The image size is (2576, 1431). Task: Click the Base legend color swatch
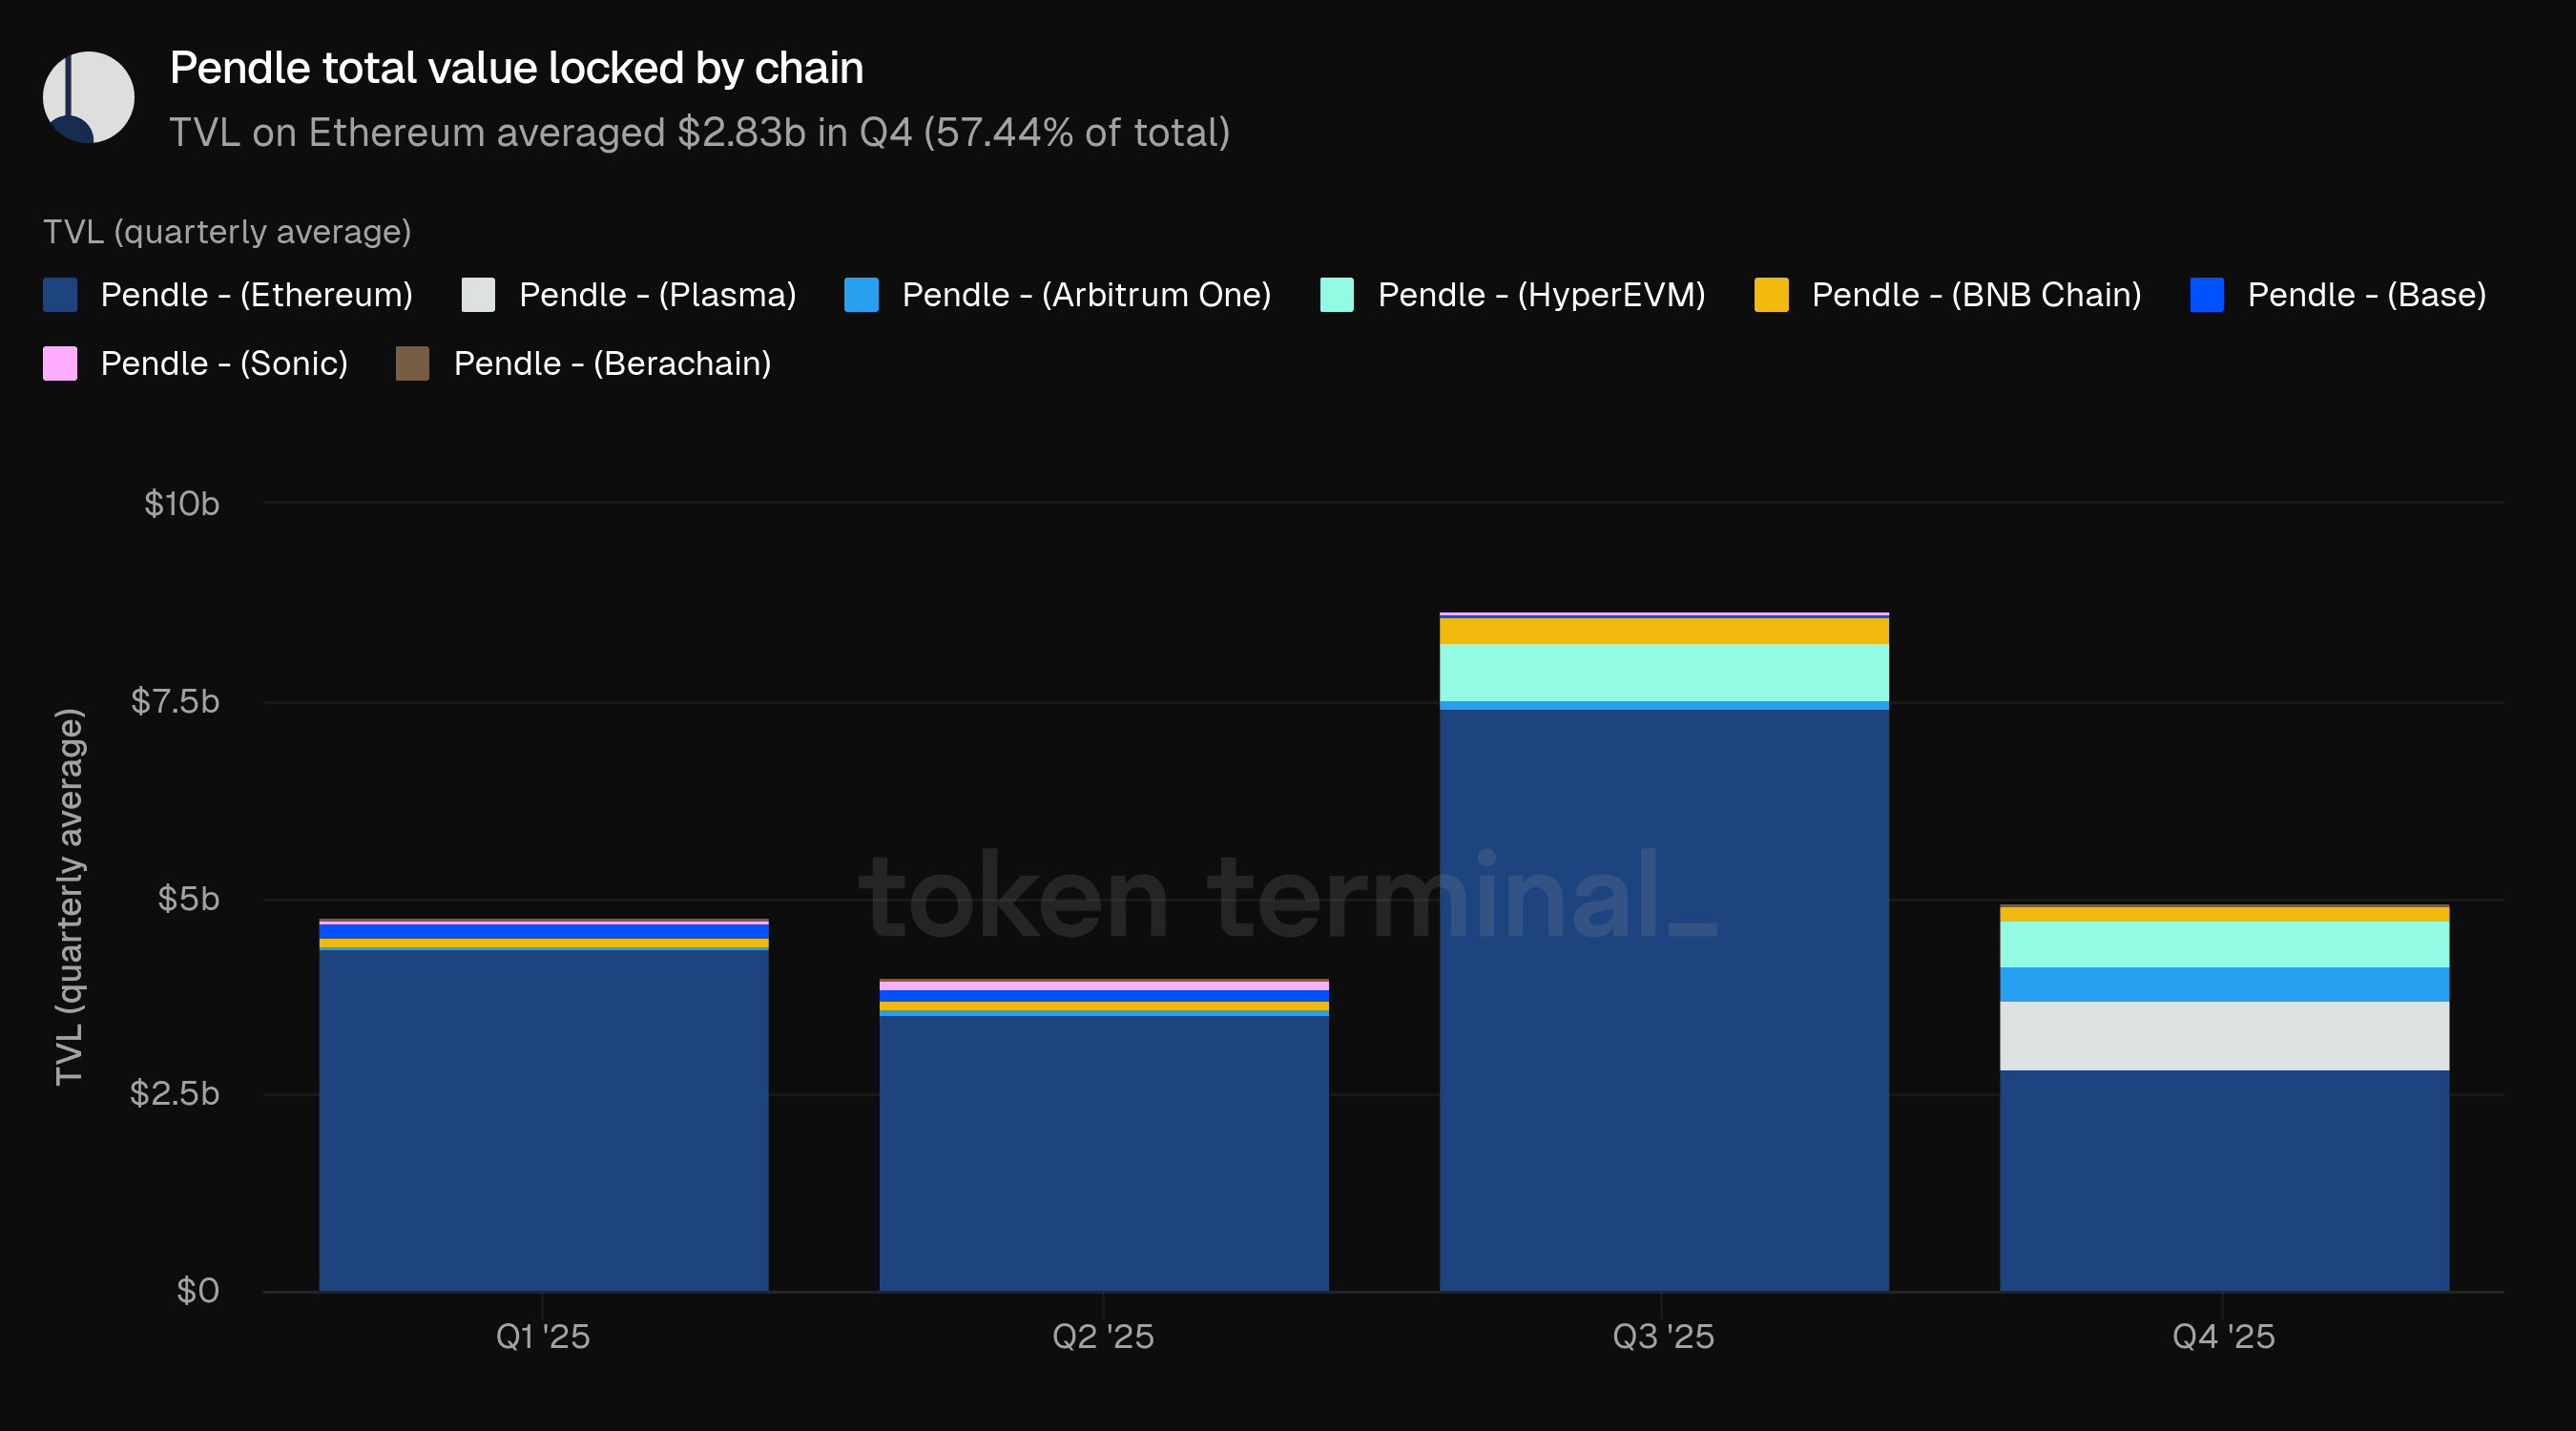click(2207, 295)
